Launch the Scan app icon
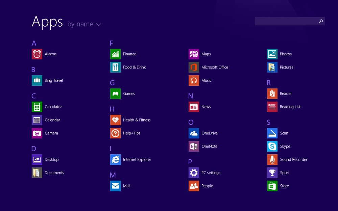This screenshot has height=211, width=338. [272, 133]
